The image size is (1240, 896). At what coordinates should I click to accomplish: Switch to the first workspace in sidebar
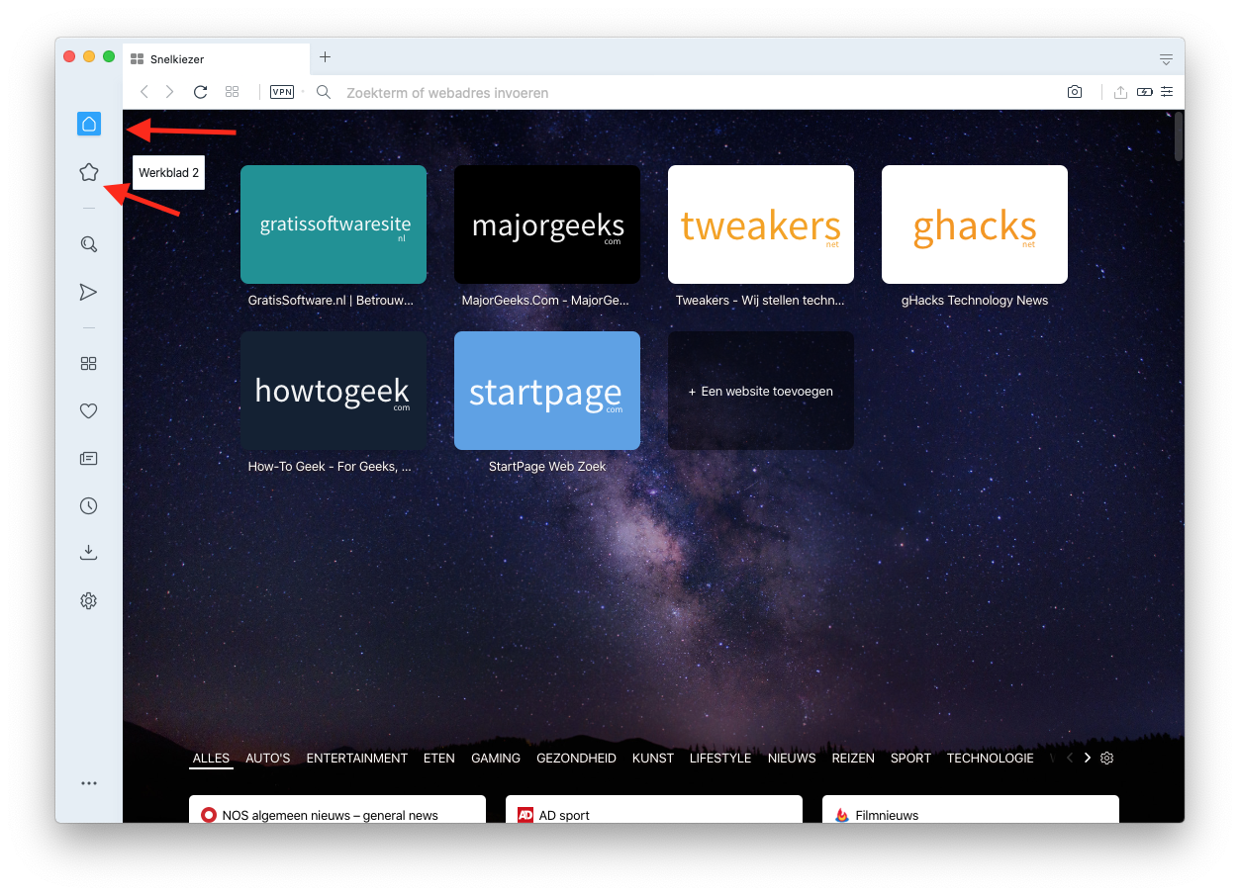click(x=89, y=124)
